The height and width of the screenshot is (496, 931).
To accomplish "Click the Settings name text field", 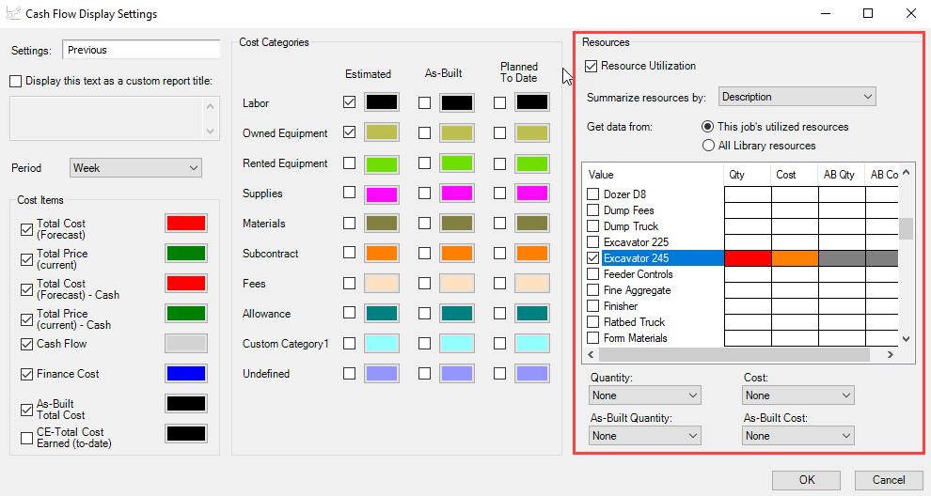I will [x=141, y=50].
